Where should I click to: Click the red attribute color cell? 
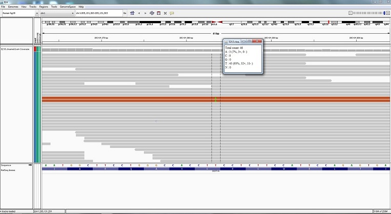[35, 49]
